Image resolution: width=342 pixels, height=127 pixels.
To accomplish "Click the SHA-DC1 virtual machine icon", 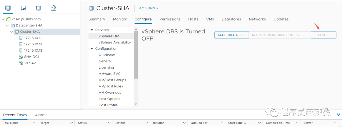I will pyautogui.click(x=21, y=57).
